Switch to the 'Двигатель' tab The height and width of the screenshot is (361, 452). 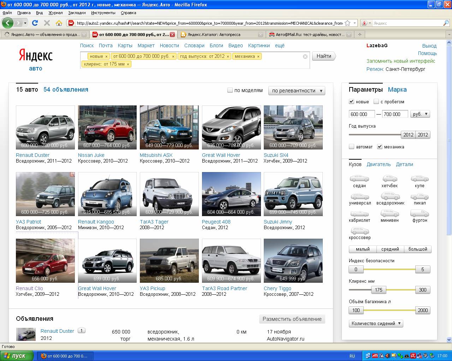coord(379,164)
